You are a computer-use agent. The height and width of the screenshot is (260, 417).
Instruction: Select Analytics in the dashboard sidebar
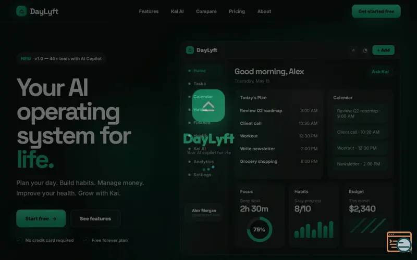[x=204, y=162]
